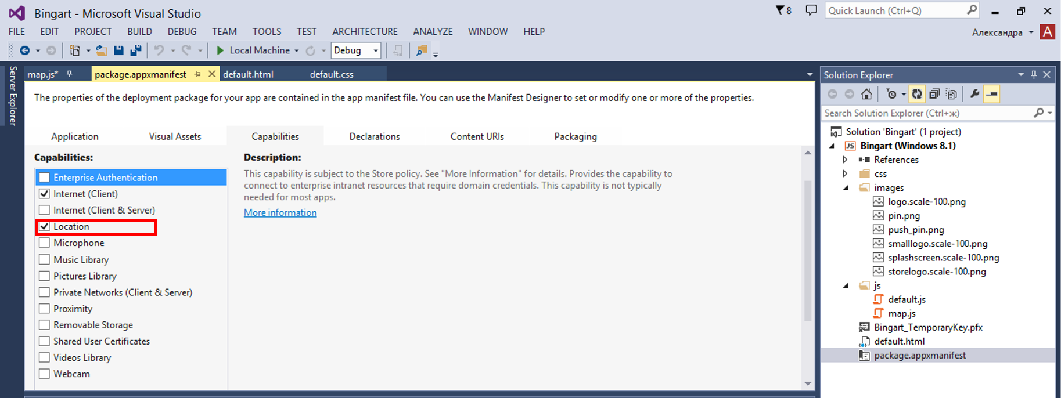Toggle the Preview Selected Items icon

[992, 94]
